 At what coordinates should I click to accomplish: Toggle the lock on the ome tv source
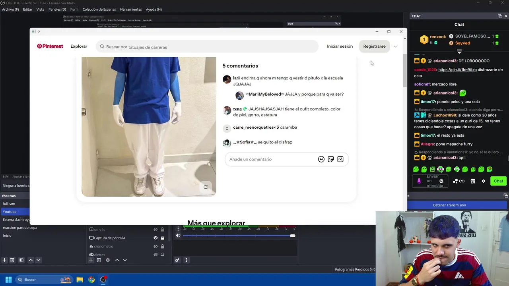click(162, 230)
